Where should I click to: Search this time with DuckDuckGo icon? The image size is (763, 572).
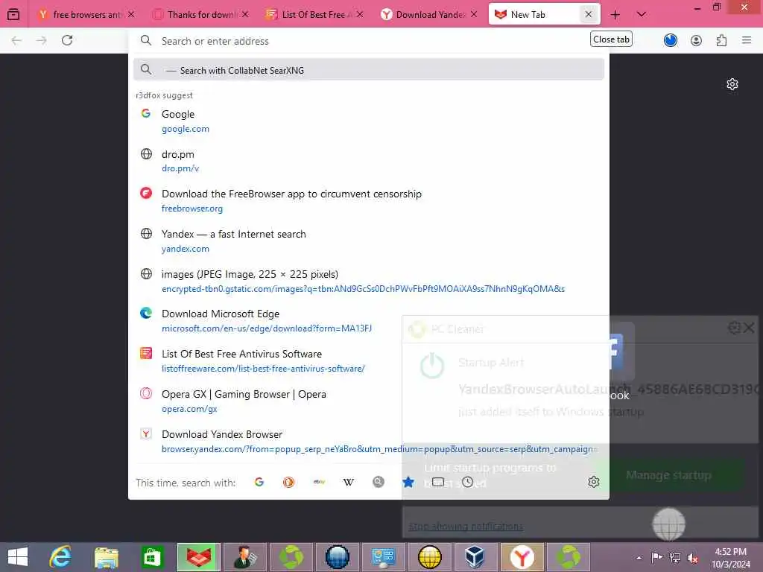(288, 482)
